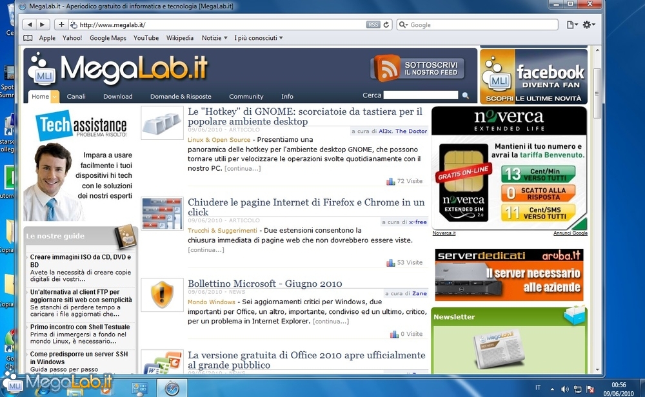Click in the Cerca site search field
The image size is (645, 397).
(421, 95)
